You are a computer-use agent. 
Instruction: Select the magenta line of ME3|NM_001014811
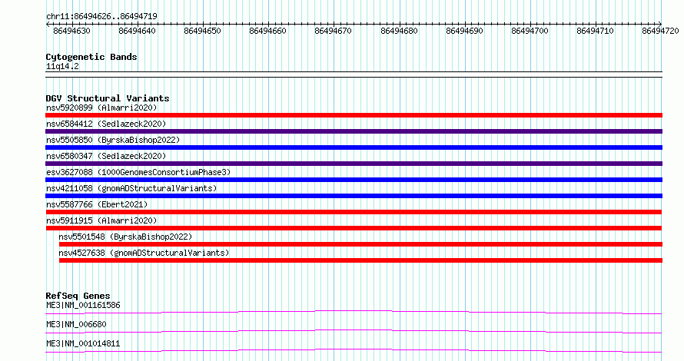354,350
